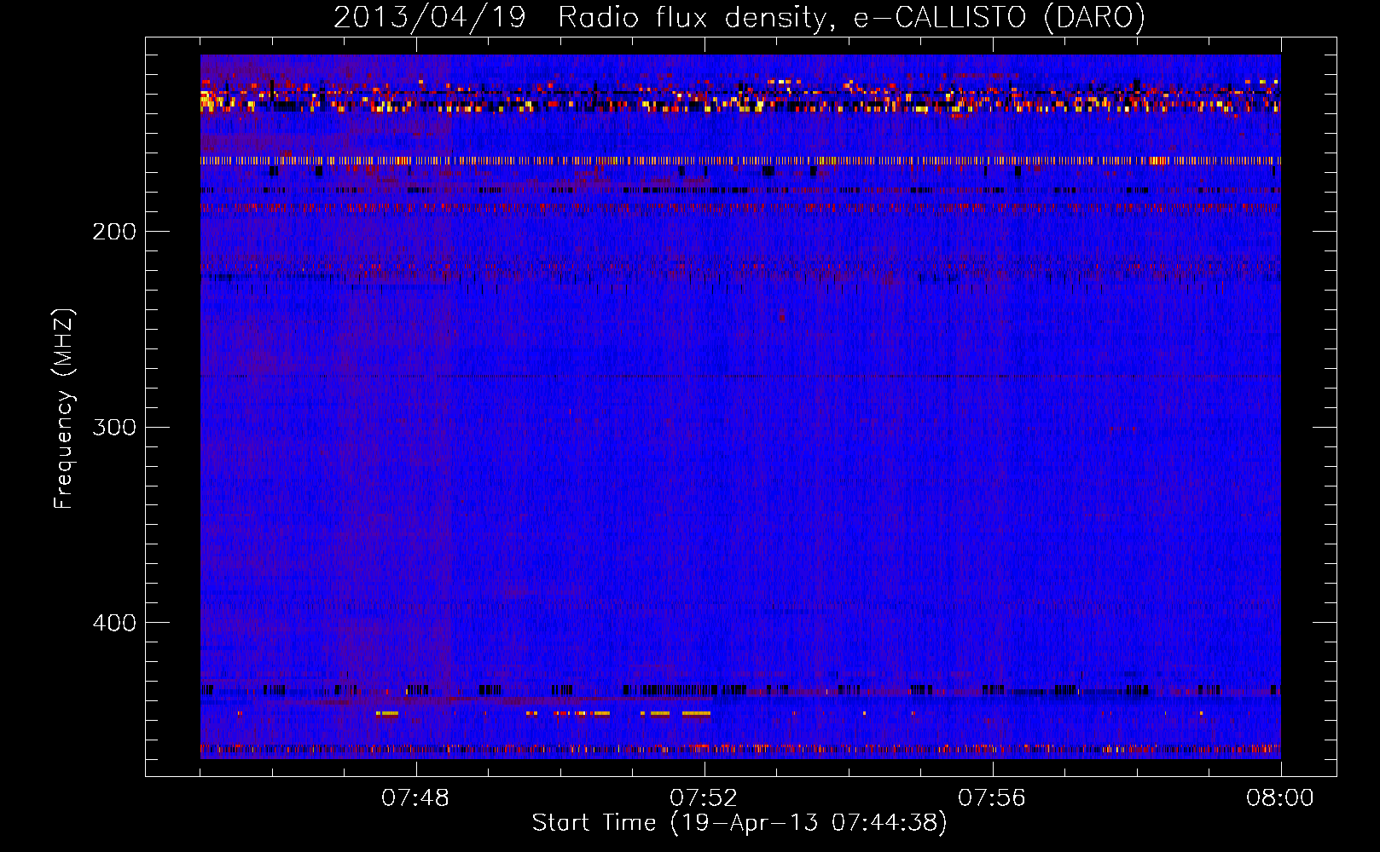Click the 07:56 time tick label
Screen dimensions: 1380x852
[x=992, y=798]
